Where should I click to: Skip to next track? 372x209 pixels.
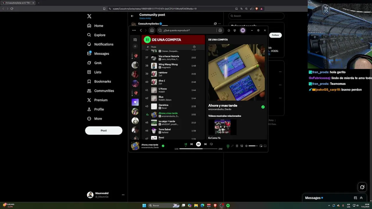tap(205, 144)
